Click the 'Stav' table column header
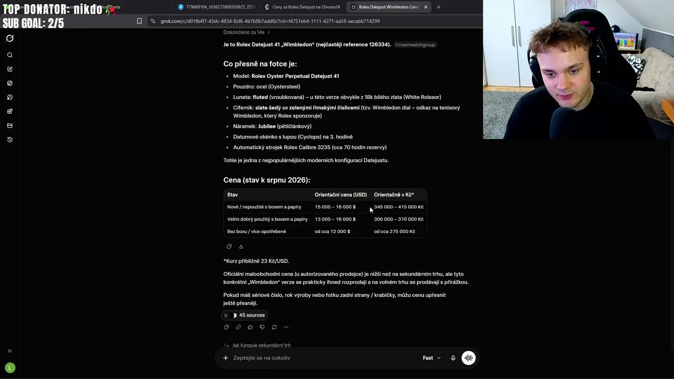 (x=232, y=195)
